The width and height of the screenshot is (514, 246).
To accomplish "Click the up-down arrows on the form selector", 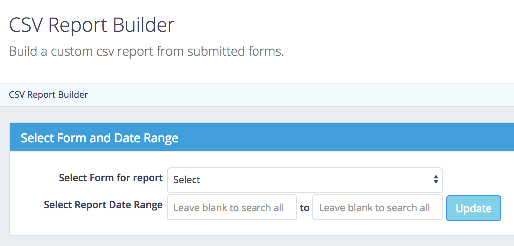I will [x=436, y=180].
